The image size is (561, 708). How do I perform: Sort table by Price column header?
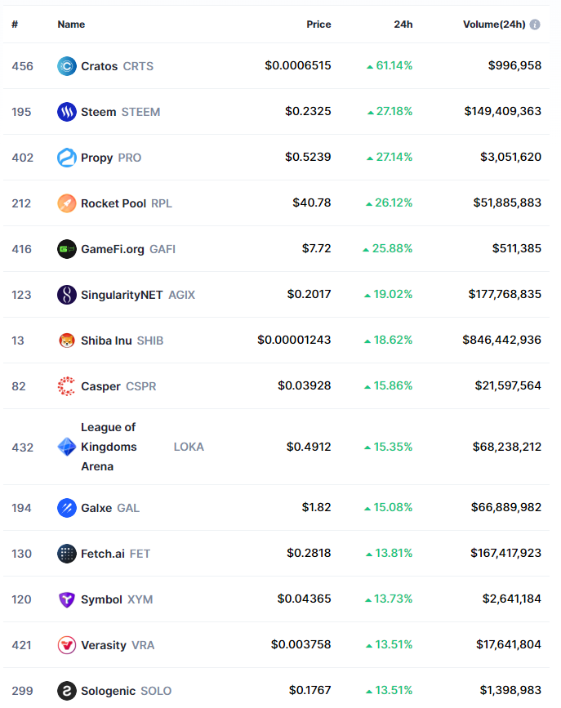tap(318, 24)
